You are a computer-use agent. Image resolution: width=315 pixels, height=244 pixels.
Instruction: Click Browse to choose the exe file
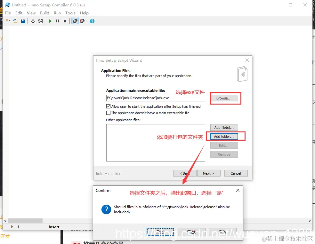click(224, 98)
